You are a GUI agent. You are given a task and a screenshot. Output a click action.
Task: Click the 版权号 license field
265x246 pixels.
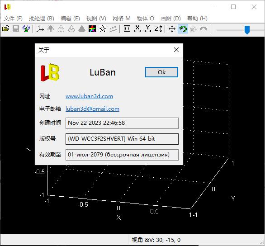pos(122,139)
